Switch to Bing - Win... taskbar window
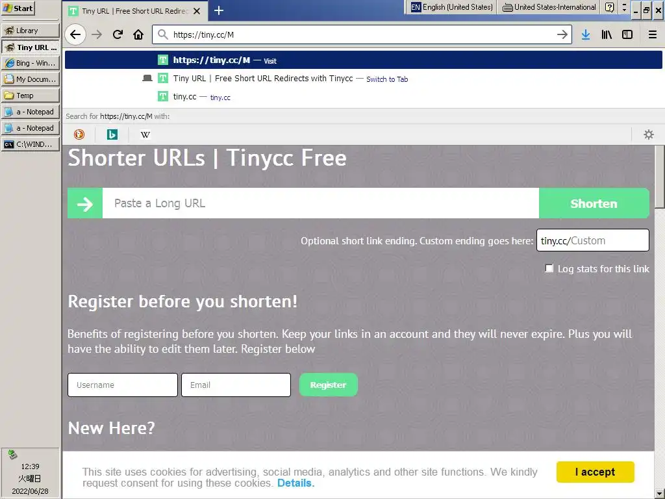This screenshot has height=499, width=665. click(31, 63)
